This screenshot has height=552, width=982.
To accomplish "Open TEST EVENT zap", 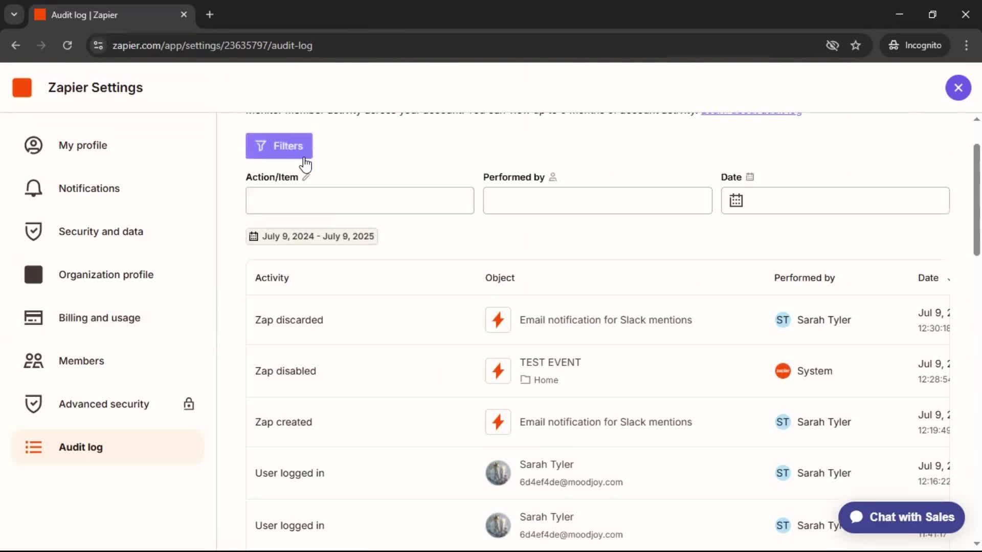I will 550,362.
